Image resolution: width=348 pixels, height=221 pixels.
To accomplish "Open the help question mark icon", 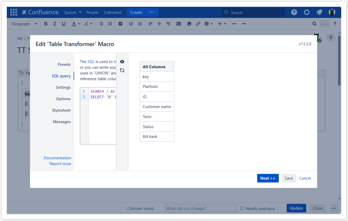I will pos(294,12).
